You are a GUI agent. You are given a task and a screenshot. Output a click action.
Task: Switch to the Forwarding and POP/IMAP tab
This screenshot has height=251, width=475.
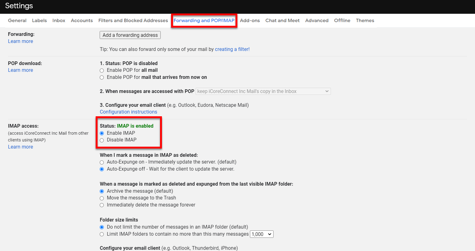tap(204, 20)
